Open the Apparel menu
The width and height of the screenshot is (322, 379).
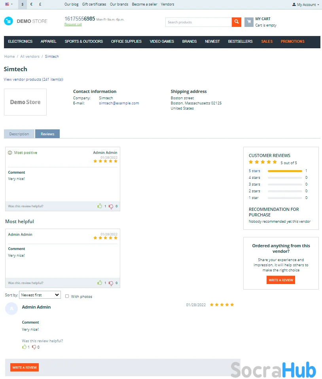48,42
